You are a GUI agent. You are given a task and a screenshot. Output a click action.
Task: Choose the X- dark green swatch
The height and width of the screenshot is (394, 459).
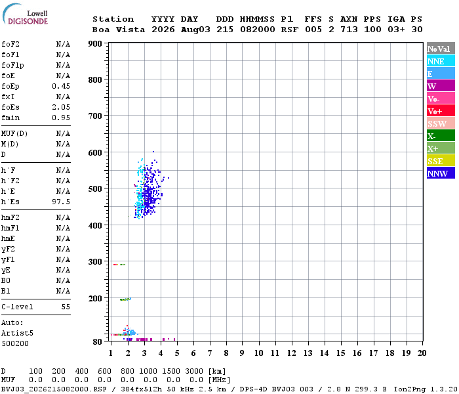pos(441,136)
